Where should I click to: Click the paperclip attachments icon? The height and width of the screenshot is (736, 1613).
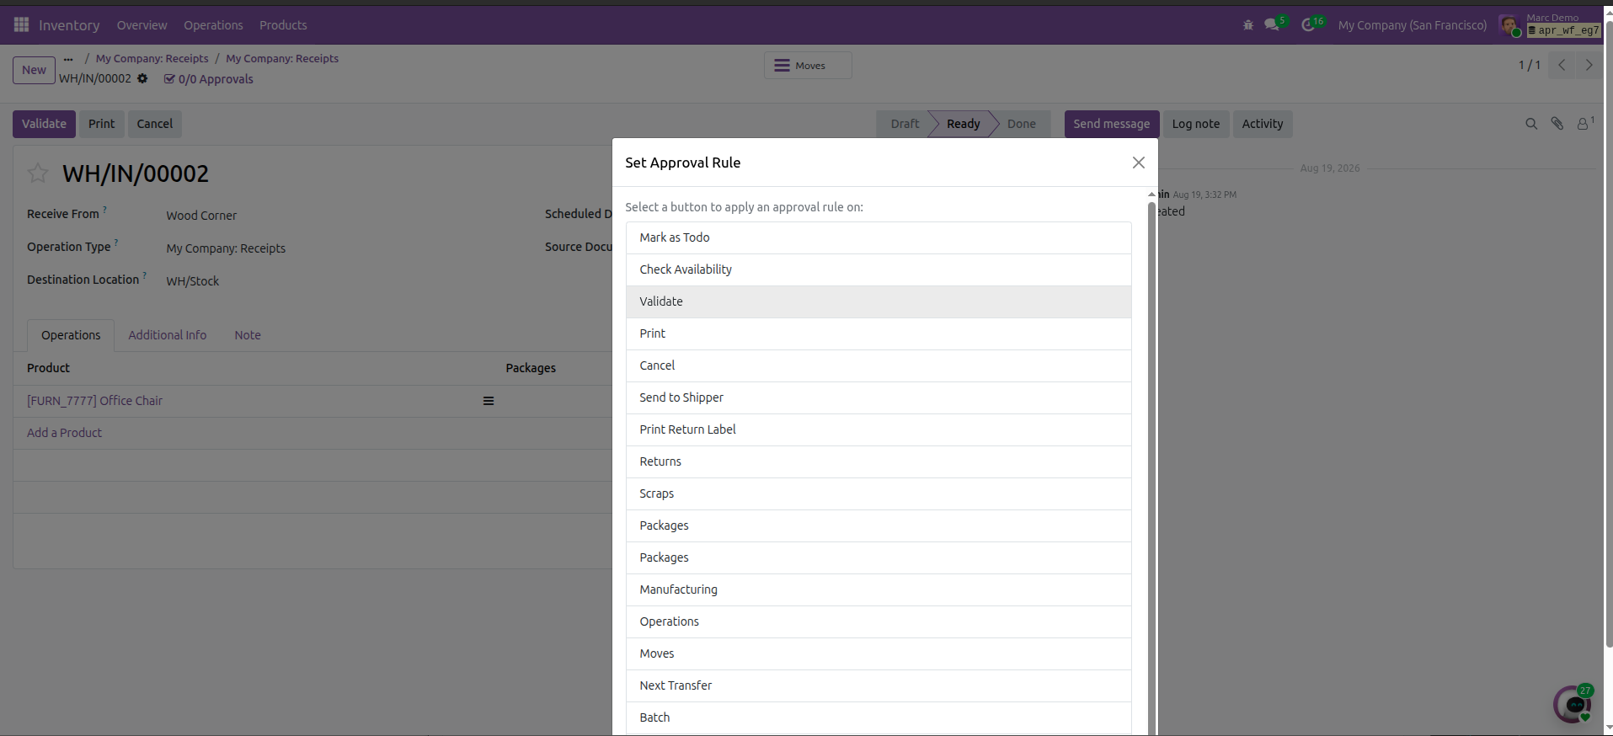tap(1557, 124)
